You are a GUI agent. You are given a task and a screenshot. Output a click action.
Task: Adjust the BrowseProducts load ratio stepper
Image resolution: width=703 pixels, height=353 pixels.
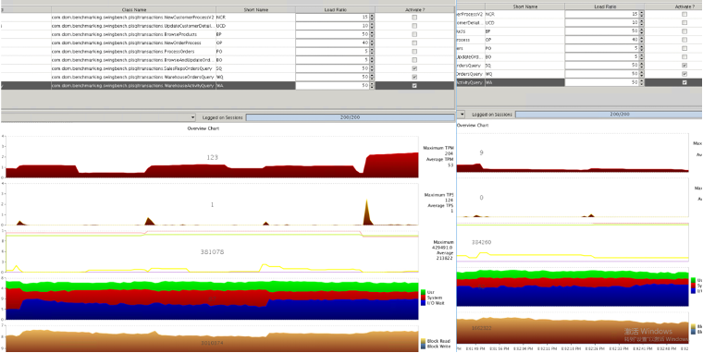tap(372, 34)
